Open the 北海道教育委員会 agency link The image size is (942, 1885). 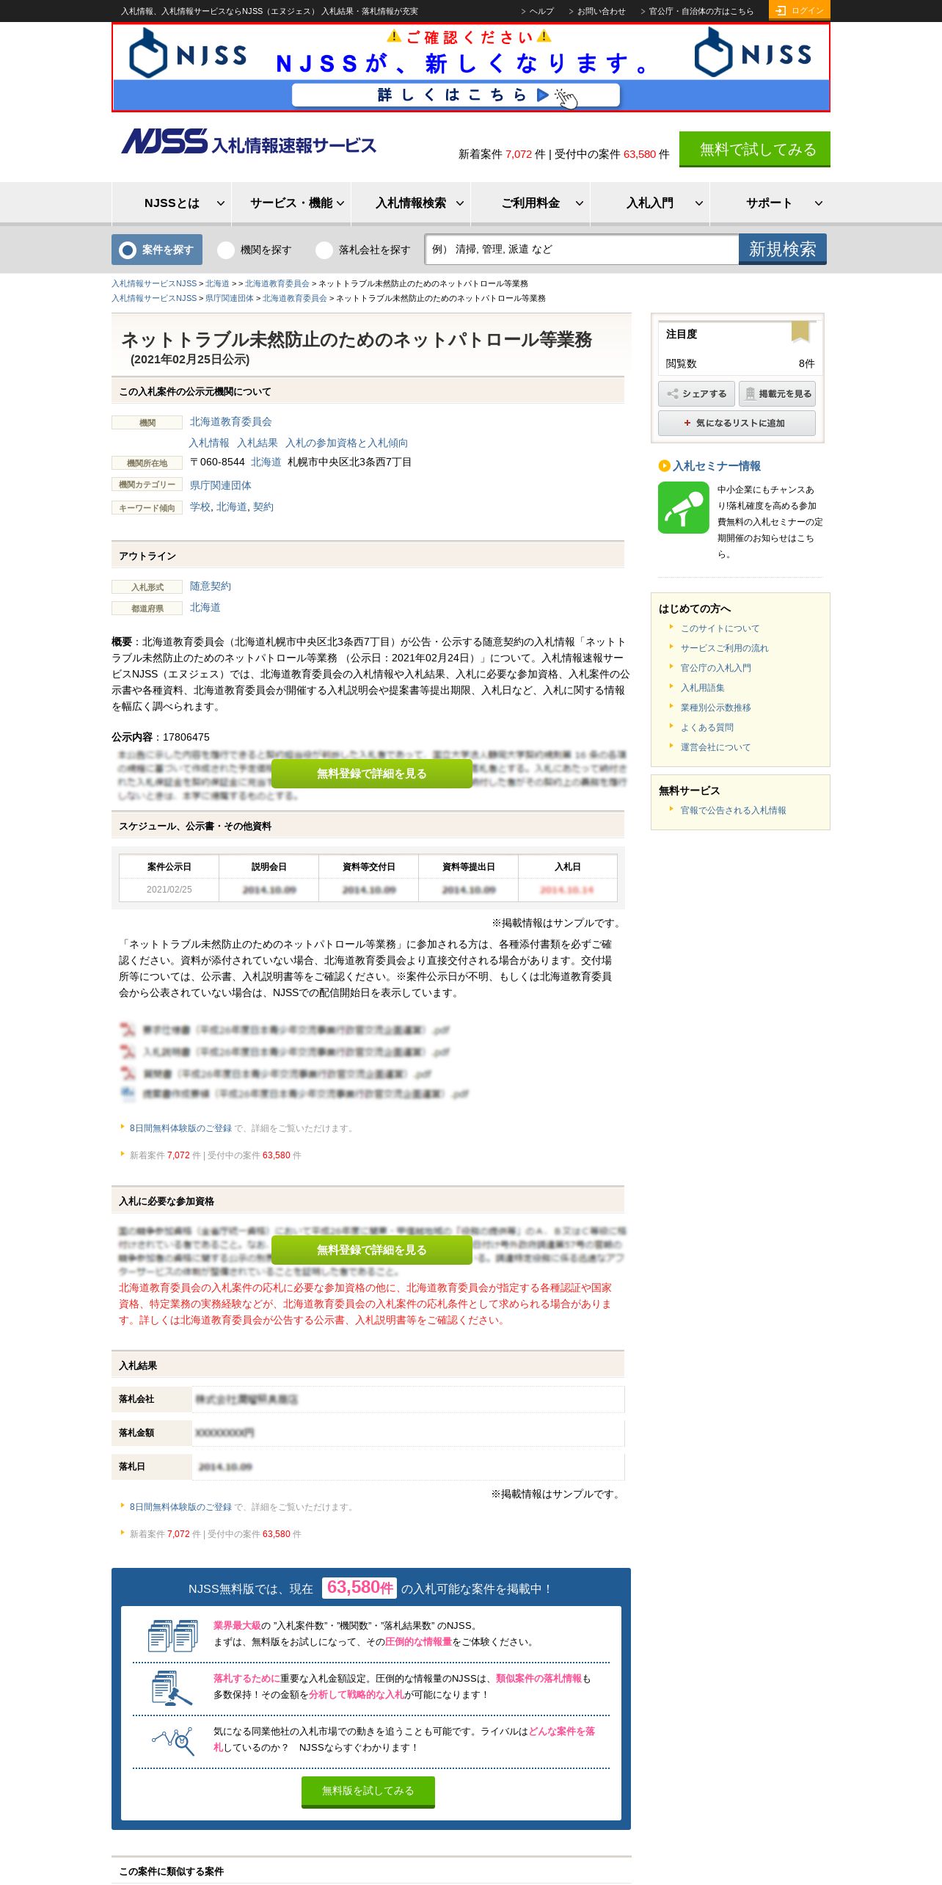click(231, 421)
